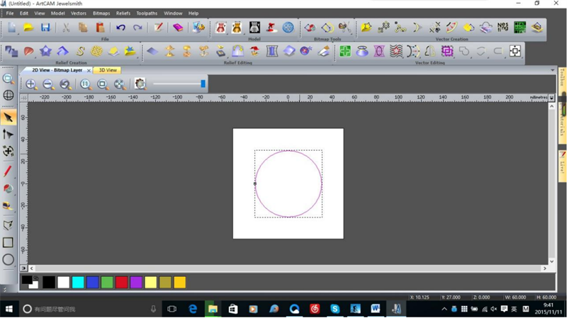This screenshot has width=567, height=318.
Task: Click the Save file icon
Action: (45, 28)
